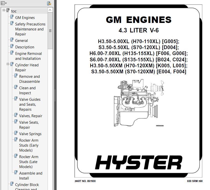Screen dimensions: 210x190
Task: Jump to Assemble and Install bookmark
Action: click(x=31, y=176)
